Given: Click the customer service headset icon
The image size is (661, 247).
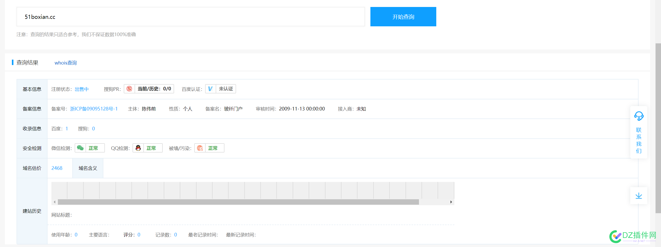Looking at the screenshot, I should click(639, 116).
